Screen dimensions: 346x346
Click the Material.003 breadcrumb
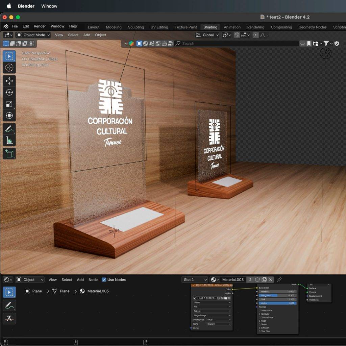point(94,291)
